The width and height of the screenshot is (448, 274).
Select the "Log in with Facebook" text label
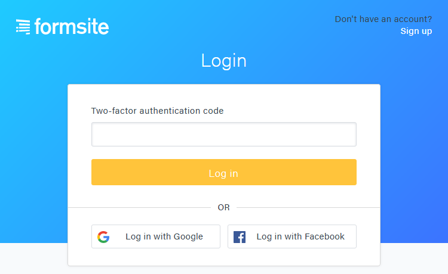300,236
